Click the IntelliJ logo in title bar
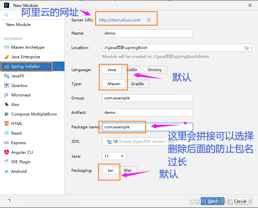258x208 pixels. tap(7, 5)
